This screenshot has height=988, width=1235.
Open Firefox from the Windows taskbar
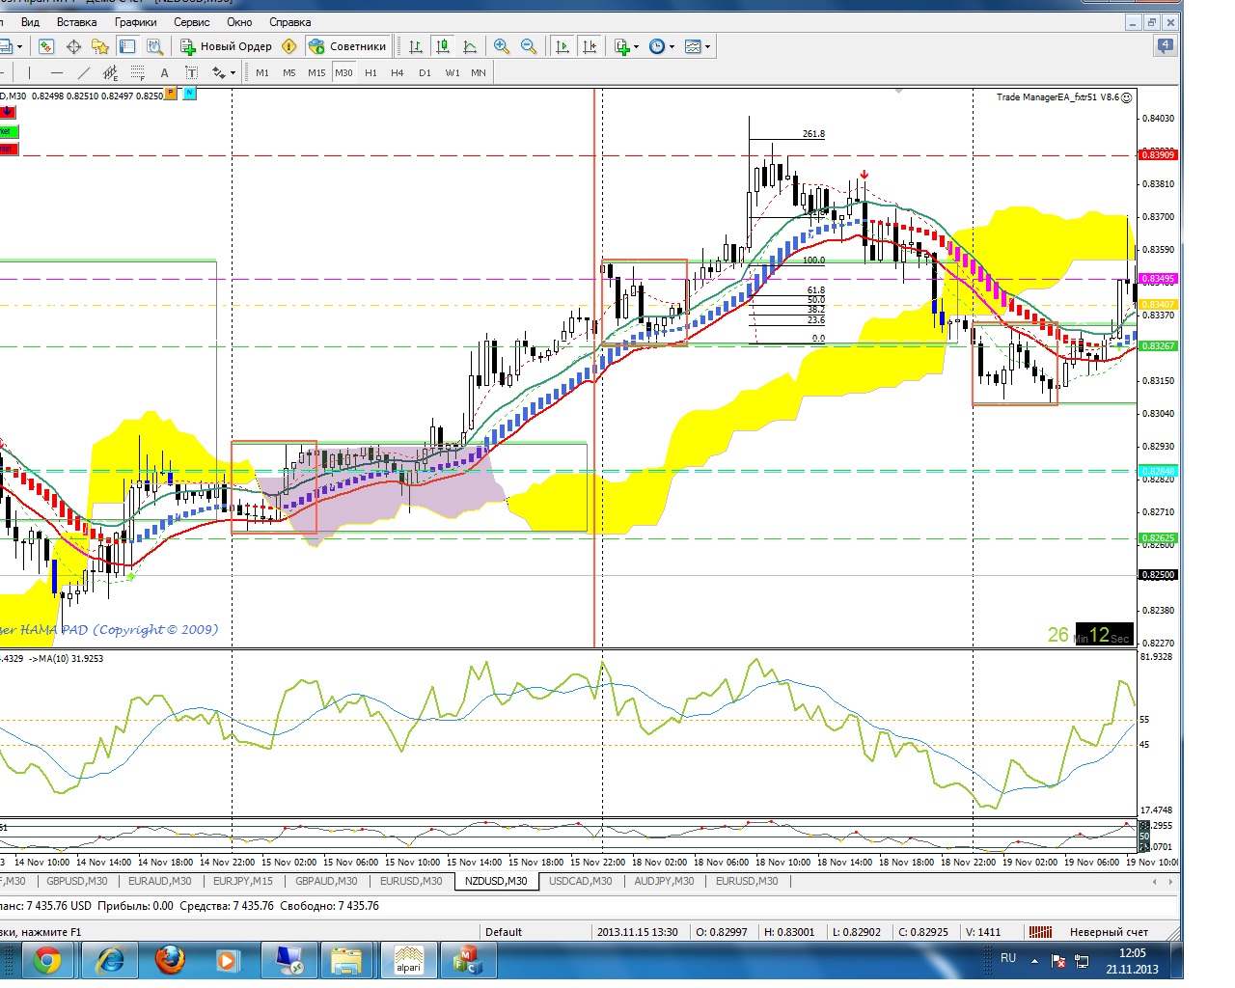tap(171, 960)
